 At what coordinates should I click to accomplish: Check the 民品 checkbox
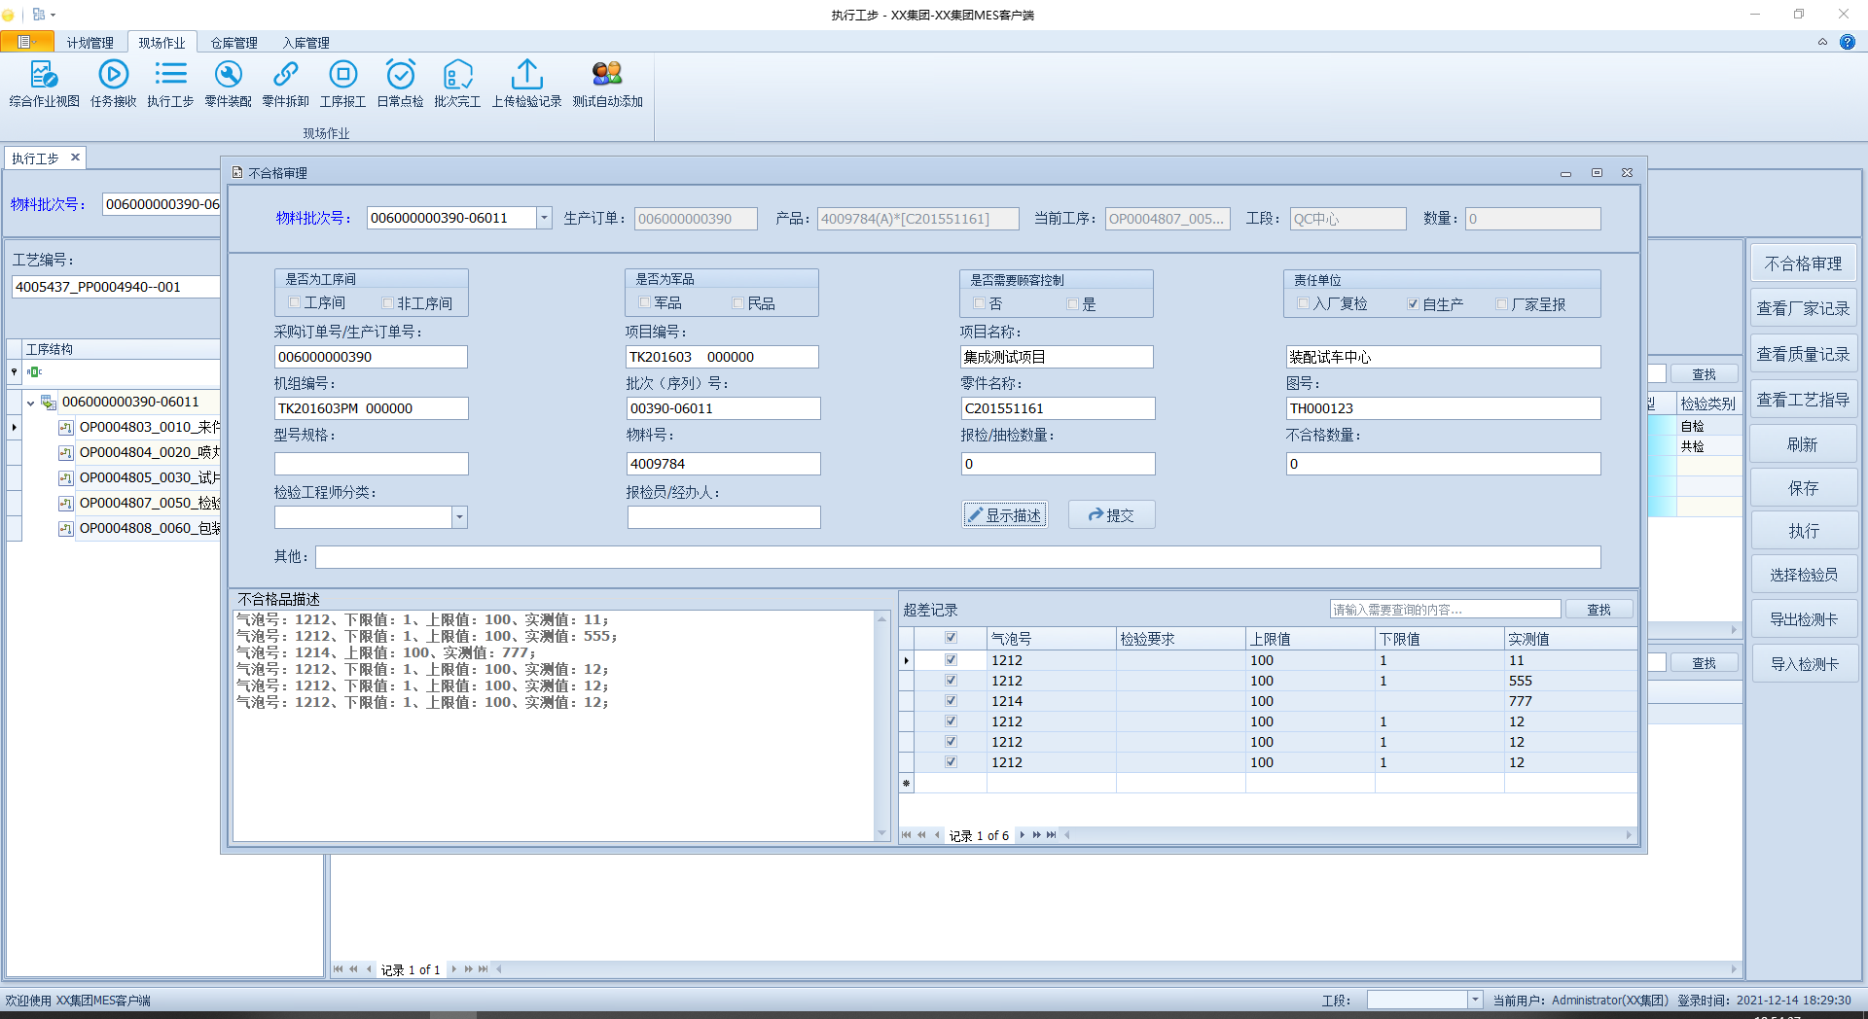(x=737, y=302)
